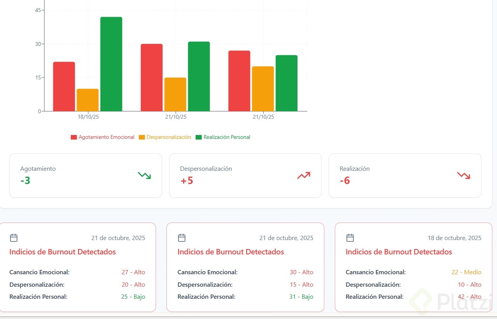This screenshot has width=497, height=319.
Task: Click the red Agotamiento Emocional legend swatch
Action: pyautogui.click(x=74, y=137)
